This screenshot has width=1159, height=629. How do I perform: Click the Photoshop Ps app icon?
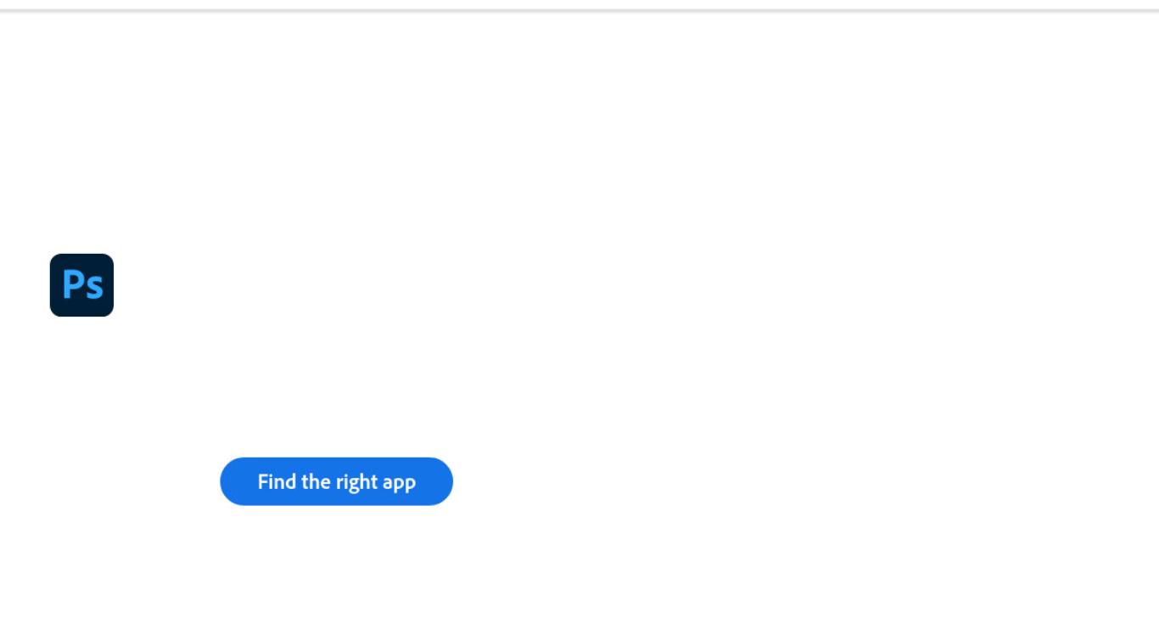pos(81,285)
